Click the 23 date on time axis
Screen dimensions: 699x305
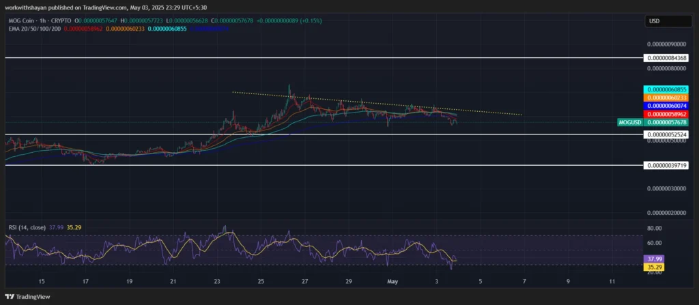pyautogui.click(x=217, y=281)
